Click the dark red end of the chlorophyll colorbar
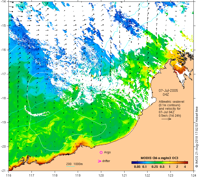Screen dimensions: 200x177 (186, 163)
